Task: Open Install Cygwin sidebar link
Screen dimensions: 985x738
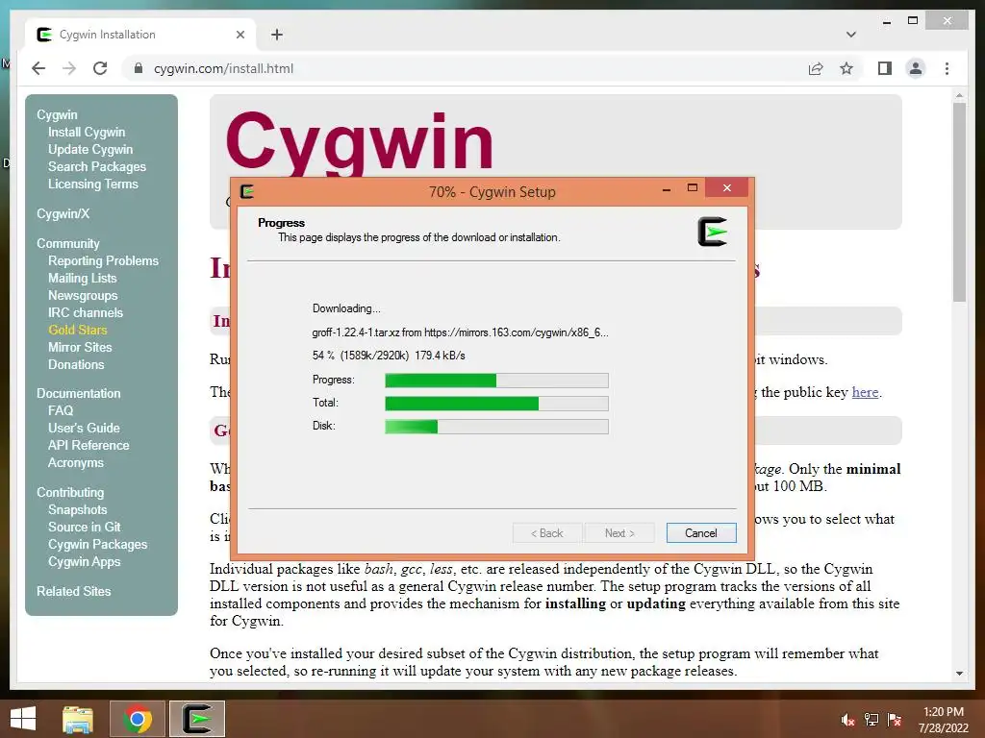Action: coord(87,133)
